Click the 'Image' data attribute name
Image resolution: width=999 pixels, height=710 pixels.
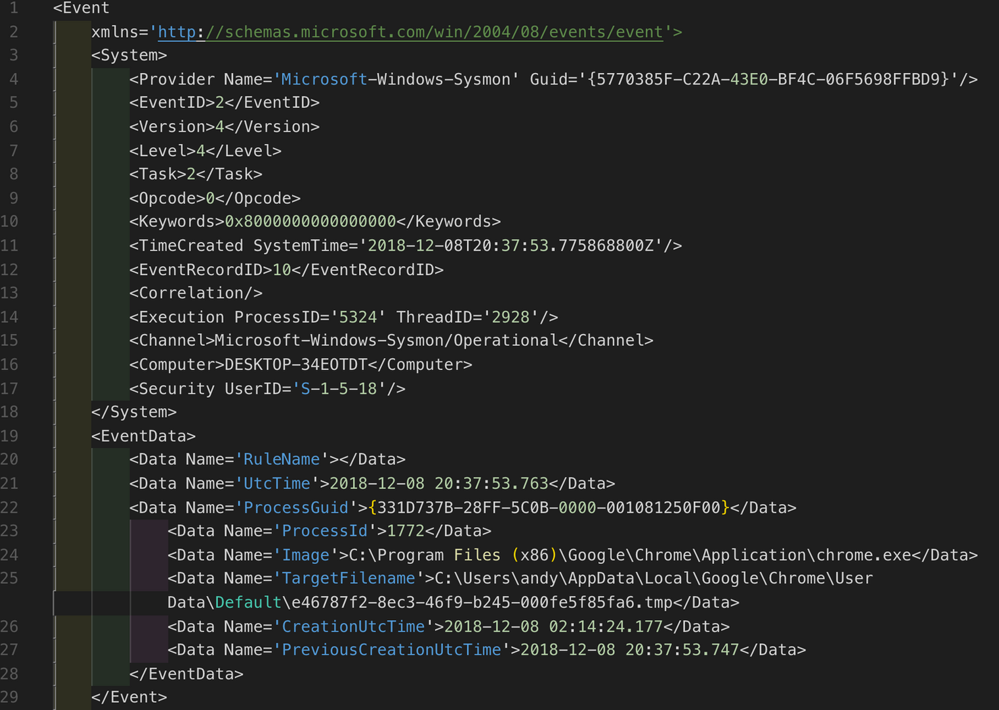tap(305, 555)
